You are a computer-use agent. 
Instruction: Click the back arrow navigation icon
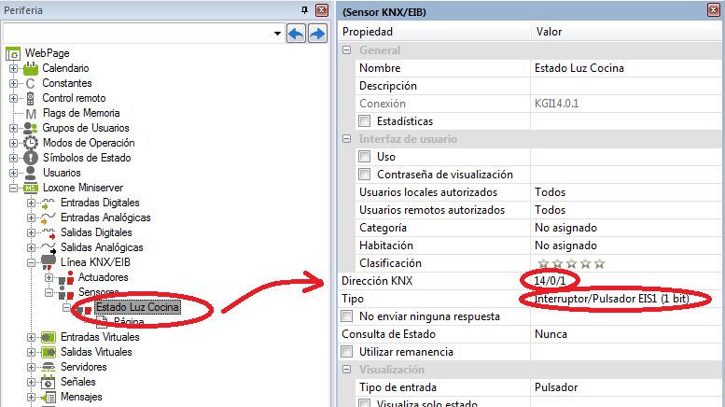pyautogui.click(x=296, y=34)
